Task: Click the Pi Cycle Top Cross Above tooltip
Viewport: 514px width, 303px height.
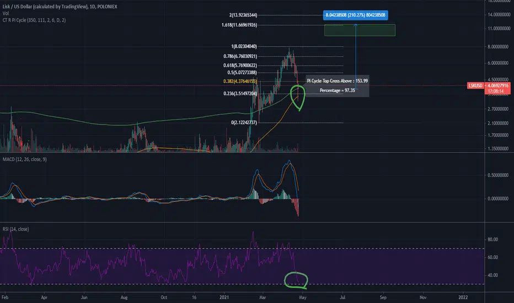Action: click(x=338, y=86)
